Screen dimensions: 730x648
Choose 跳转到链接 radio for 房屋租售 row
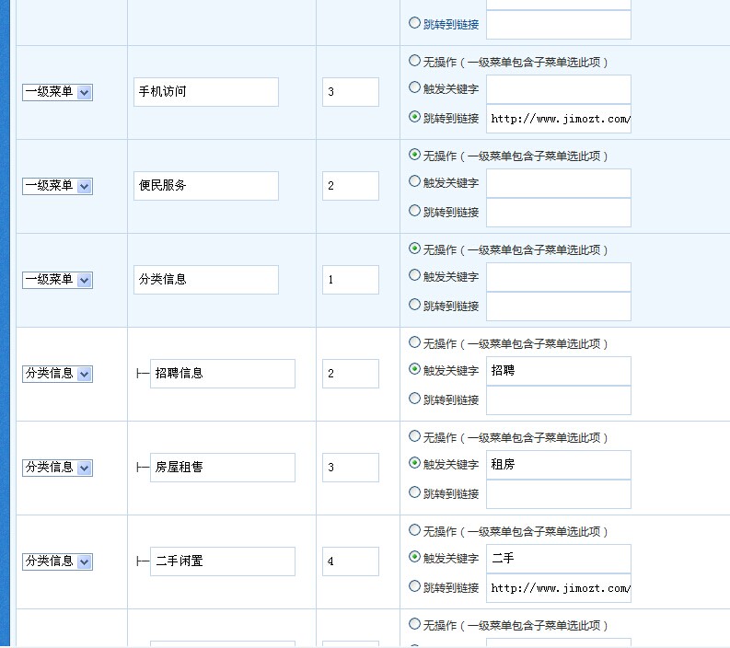(x=414, y=492)
